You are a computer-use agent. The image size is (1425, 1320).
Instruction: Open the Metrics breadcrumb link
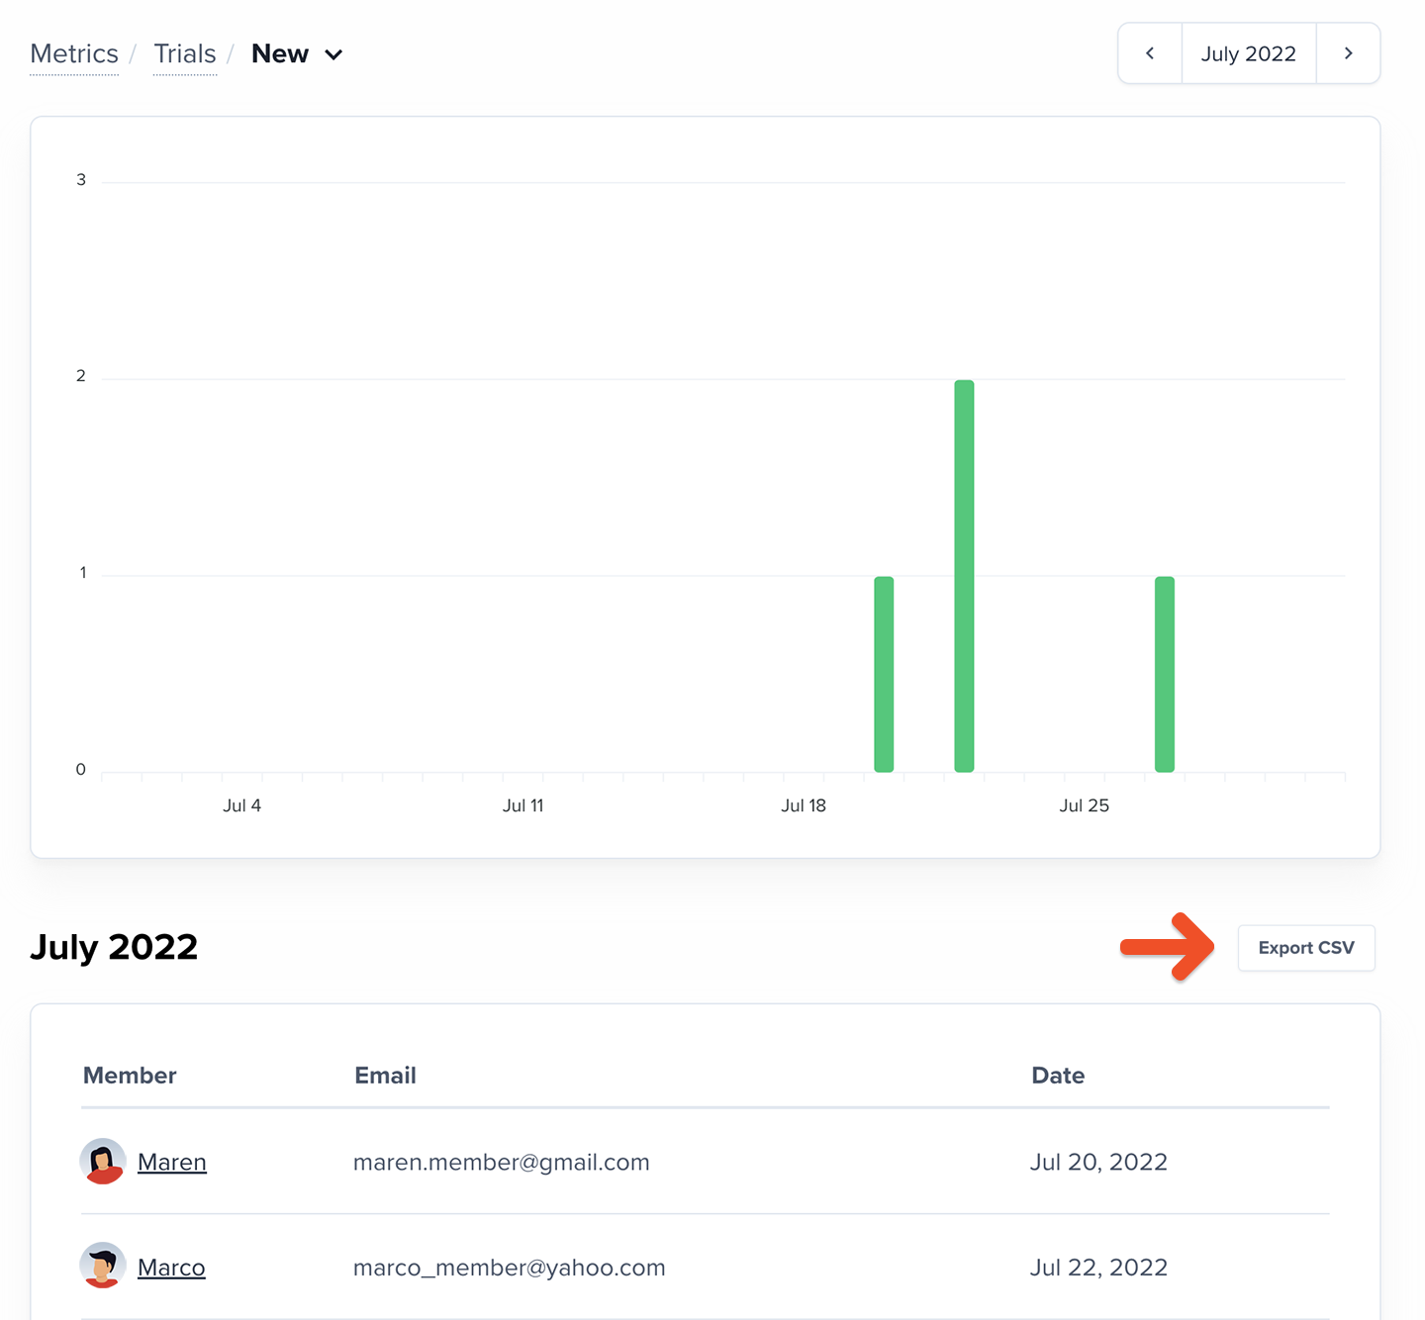click(x=74, y=53)
